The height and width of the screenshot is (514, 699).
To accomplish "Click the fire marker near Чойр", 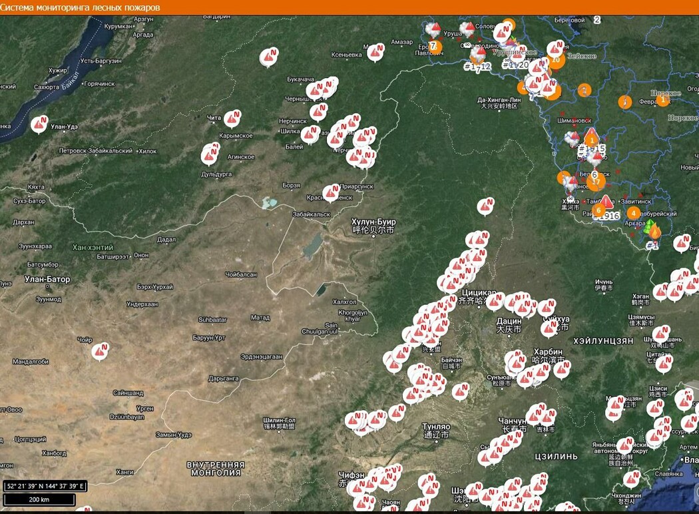I will coord(101,352).
